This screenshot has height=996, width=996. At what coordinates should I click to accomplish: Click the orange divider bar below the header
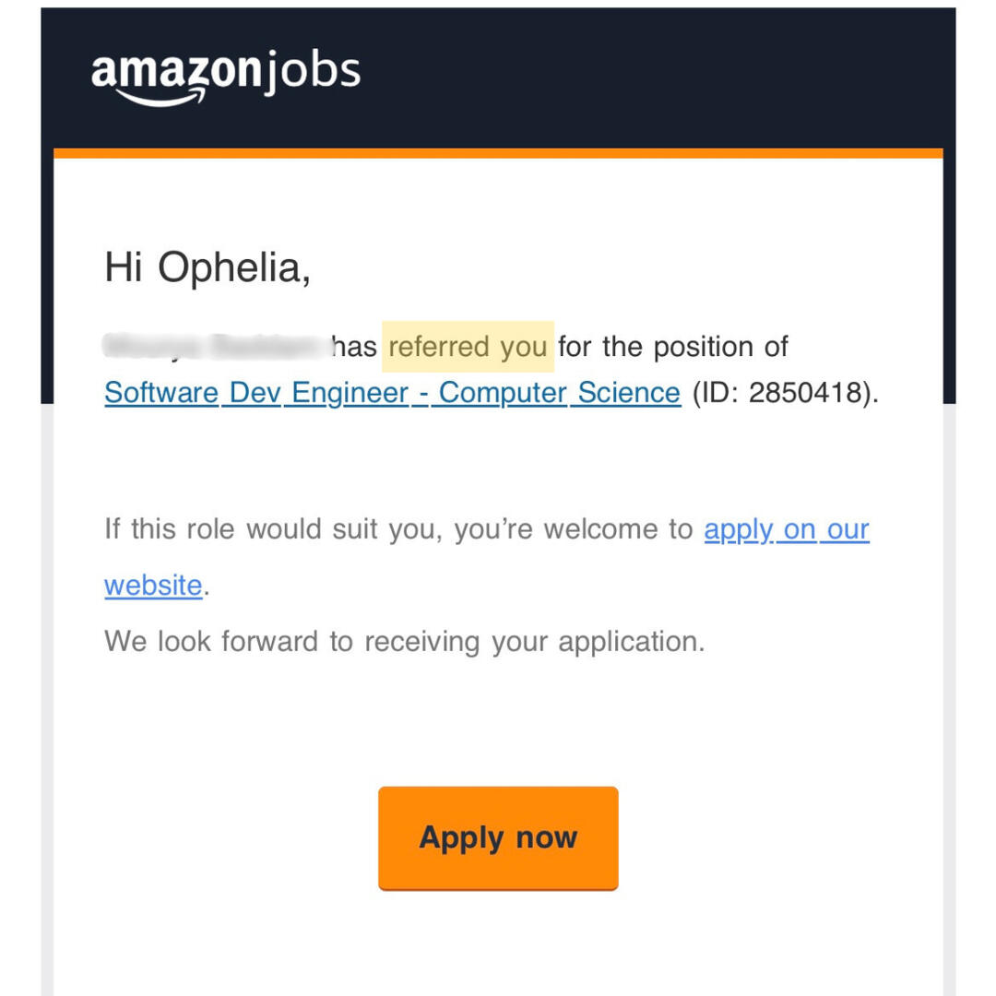(498, 153)
